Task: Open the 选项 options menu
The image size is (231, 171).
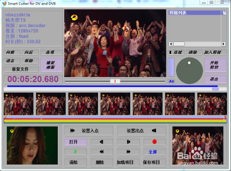Action: coord(51,53)
